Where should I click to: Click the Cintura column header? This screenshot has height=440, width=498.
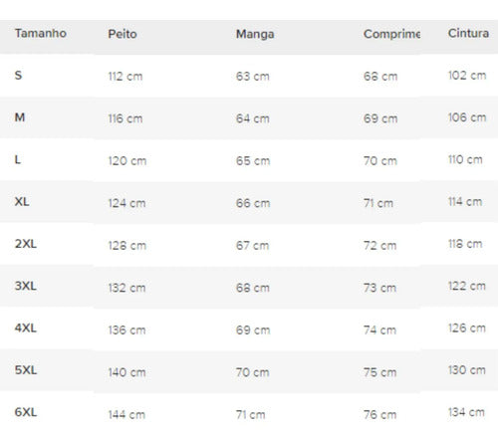[468, 33]
